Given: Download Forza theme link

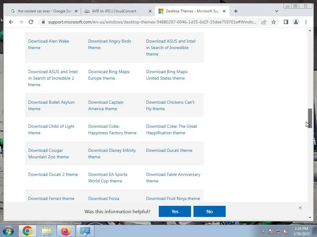Looking at the screenshot, I should (103, 198).
